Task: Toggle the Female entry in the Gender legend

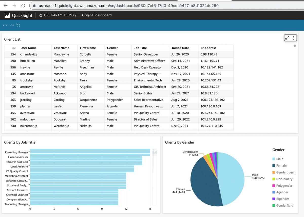Action: tap(281, 165)
